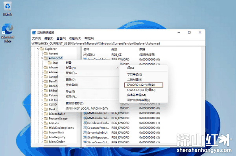The width and height of the screenshot is (236, 156).
Task: Click the ShellMigration... value icon
Action: pos(85,138)
